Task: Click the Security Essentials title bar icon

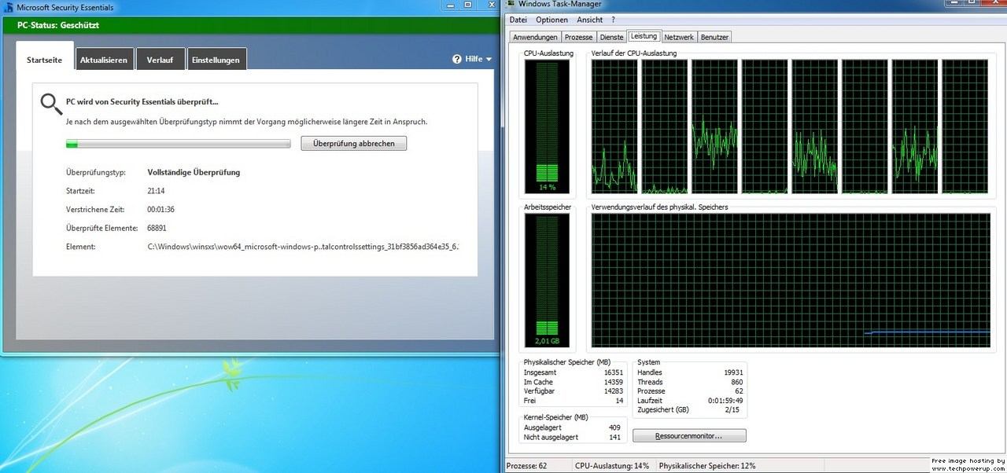Action: [x=9, y=7]
